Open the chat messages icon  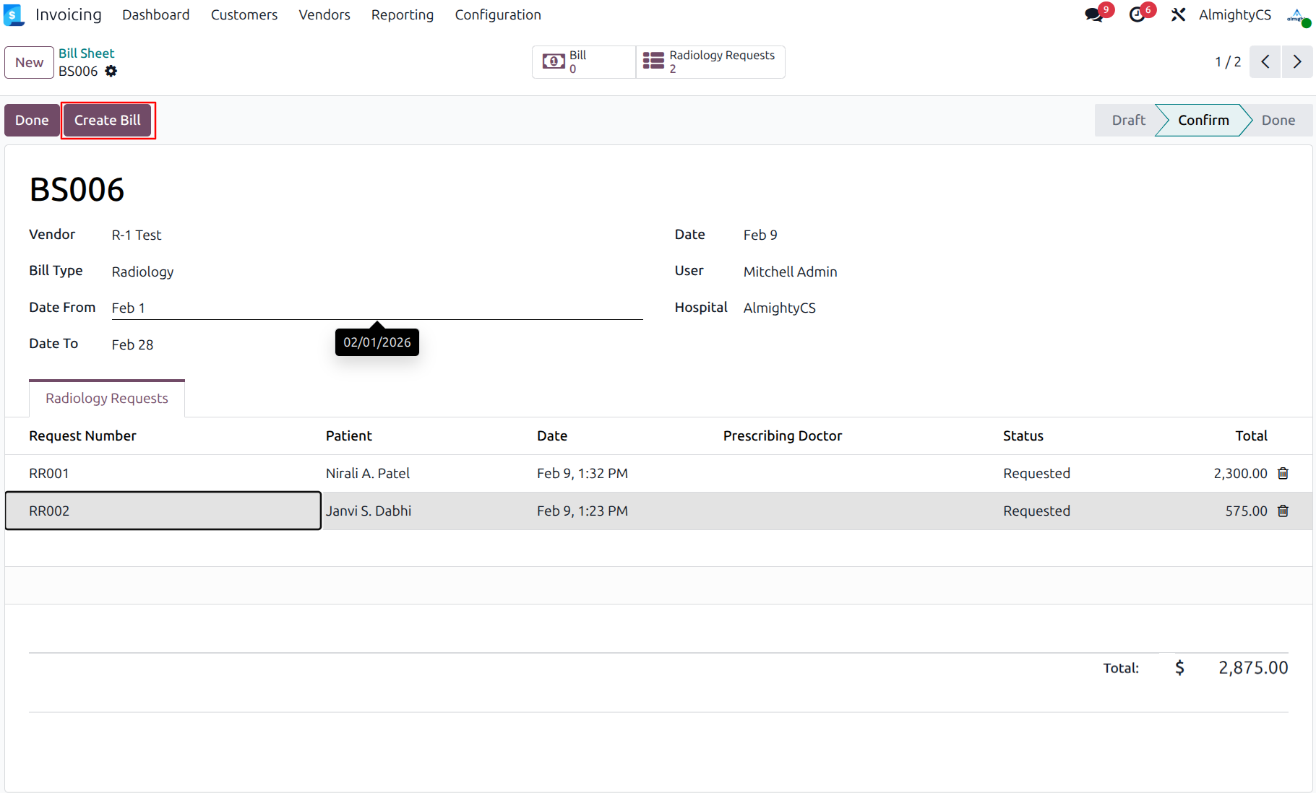[x=1094, y=15]
